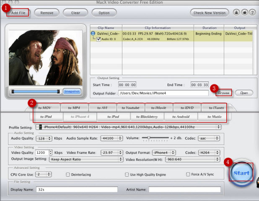Click the Clip Name column header
This screenshot has height=201, width=259.
tap(106, 28)
